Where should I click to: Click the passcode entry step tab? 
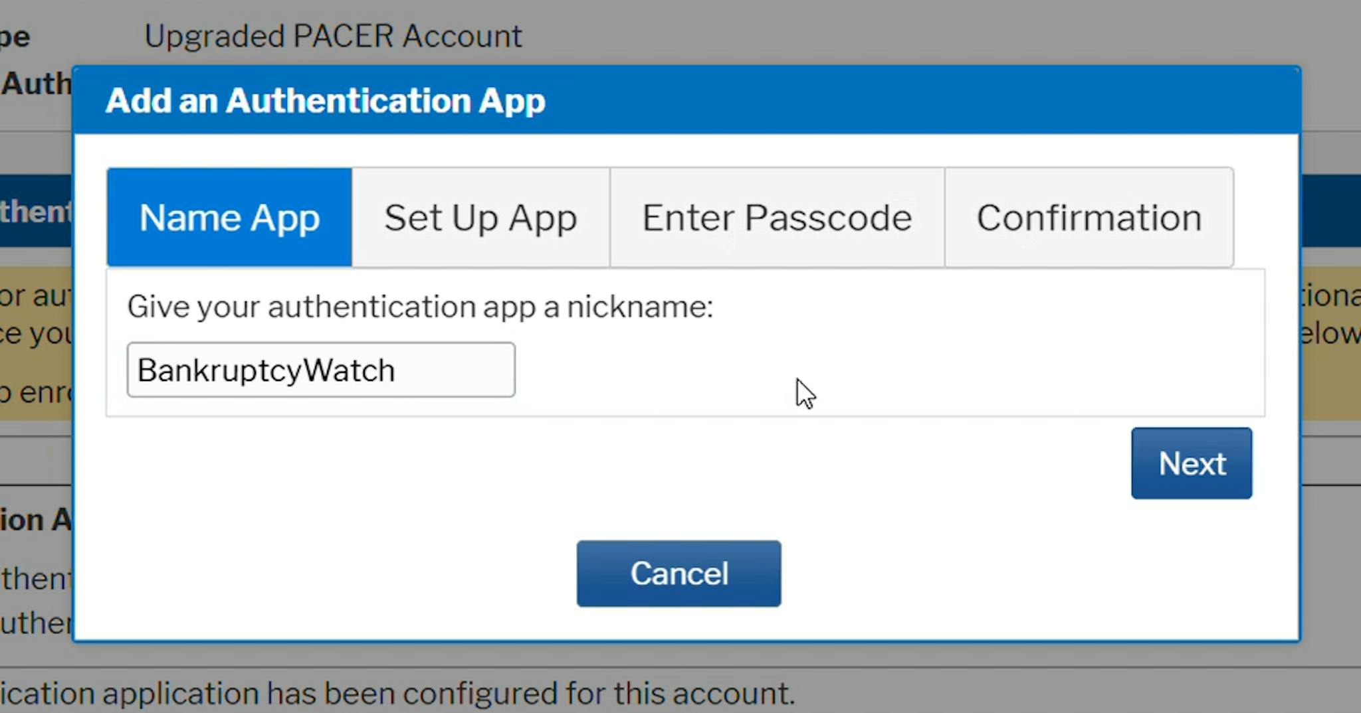pyautogui.click(x=776, y=217)
